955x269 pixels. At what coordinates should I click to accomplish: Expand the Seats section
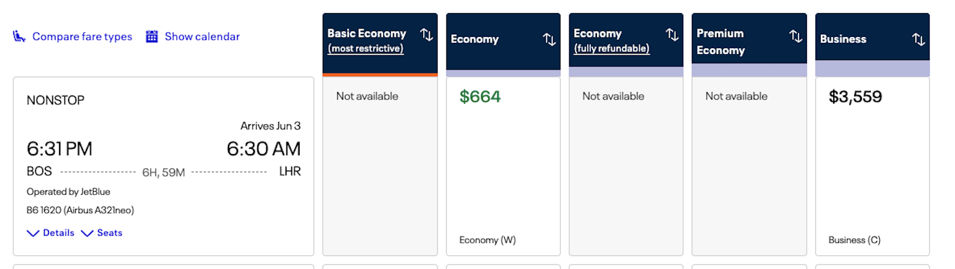click(102, 233)
